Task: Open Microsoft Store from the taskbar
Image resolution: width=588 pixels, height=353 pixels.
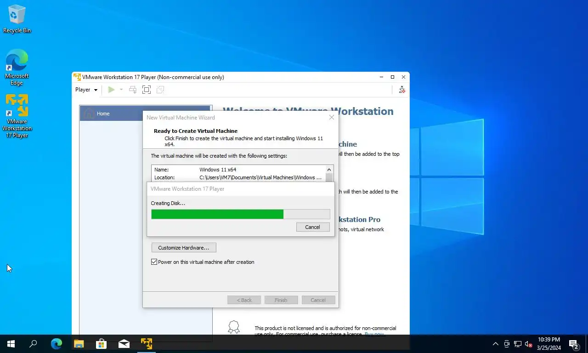Action: point(101,343)
